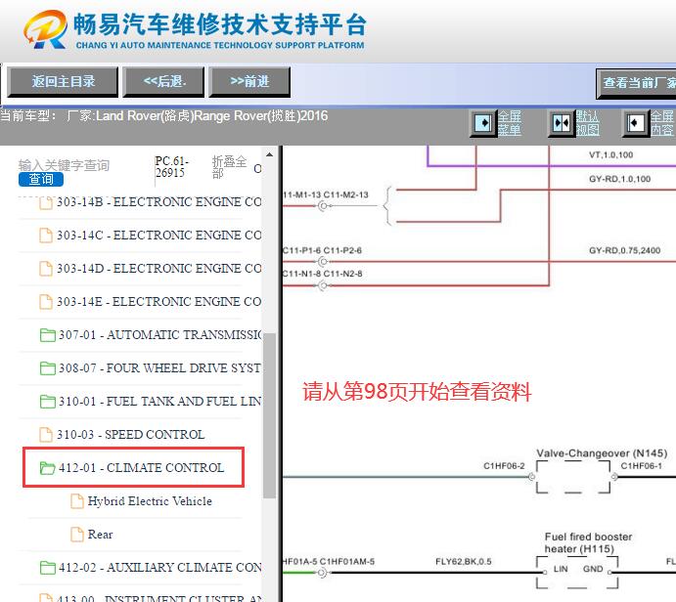Go forward with the >>前进 button

pyautogui.click(x=249, y=81)
